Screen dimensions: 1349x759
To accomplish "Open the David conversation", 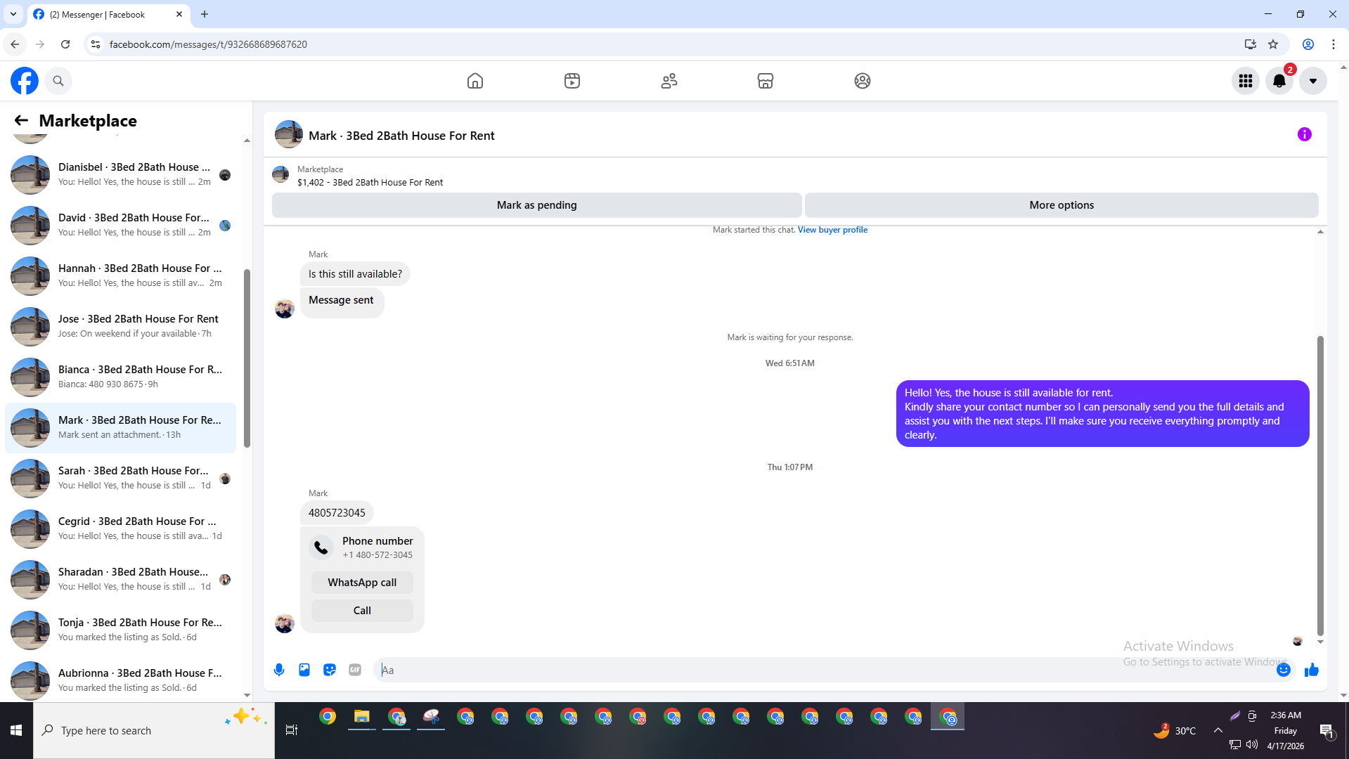I will click(120, 225).
